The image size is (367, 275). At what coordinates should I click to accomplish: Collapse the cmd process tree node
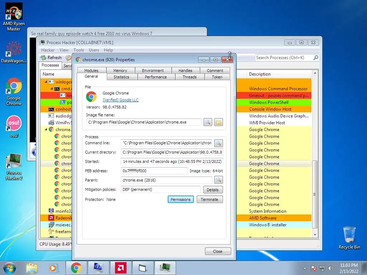click(52, 89)
